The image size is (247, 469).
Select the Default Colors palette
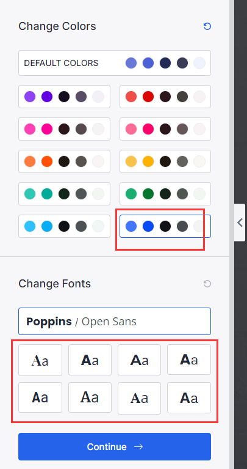(x=115, y=63)
